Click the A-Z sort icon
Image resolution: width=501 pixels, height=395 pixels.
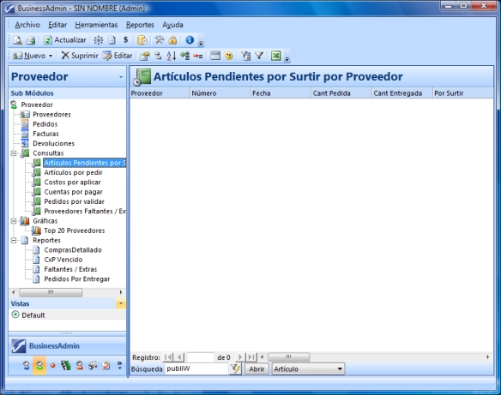pyautogui.click(x=172, y=56)
